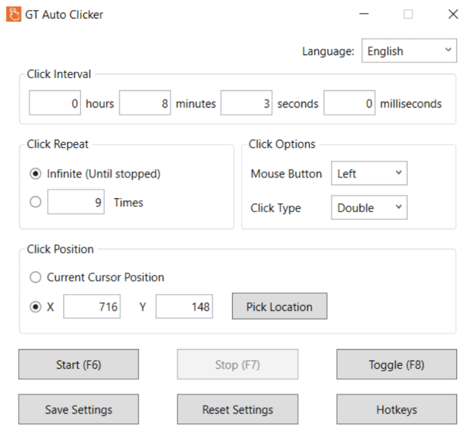The width and height of the screenshot is (463, 431).
Task: Click the X coordinate input field
Action: tap(92, 307)
